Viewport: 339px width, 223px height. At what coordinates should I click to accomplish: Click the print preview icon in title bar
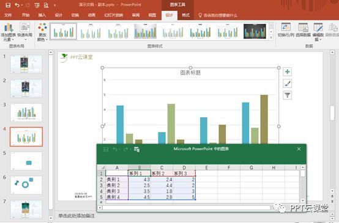coord(46,5)
